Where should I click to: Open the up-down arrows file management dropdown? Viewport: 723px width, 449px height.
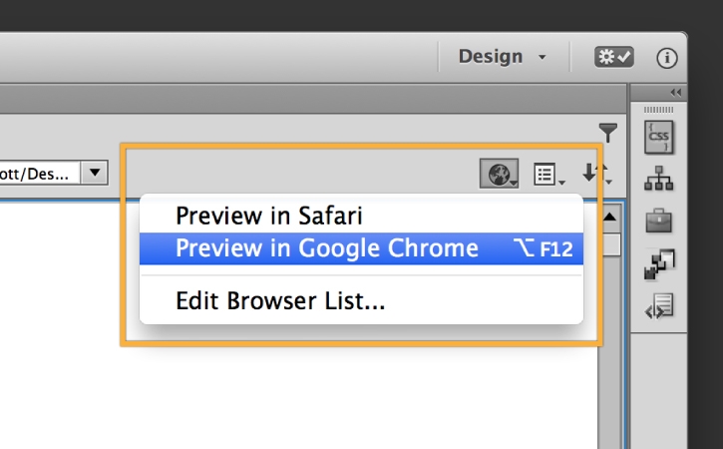click(x=596, y=175)
